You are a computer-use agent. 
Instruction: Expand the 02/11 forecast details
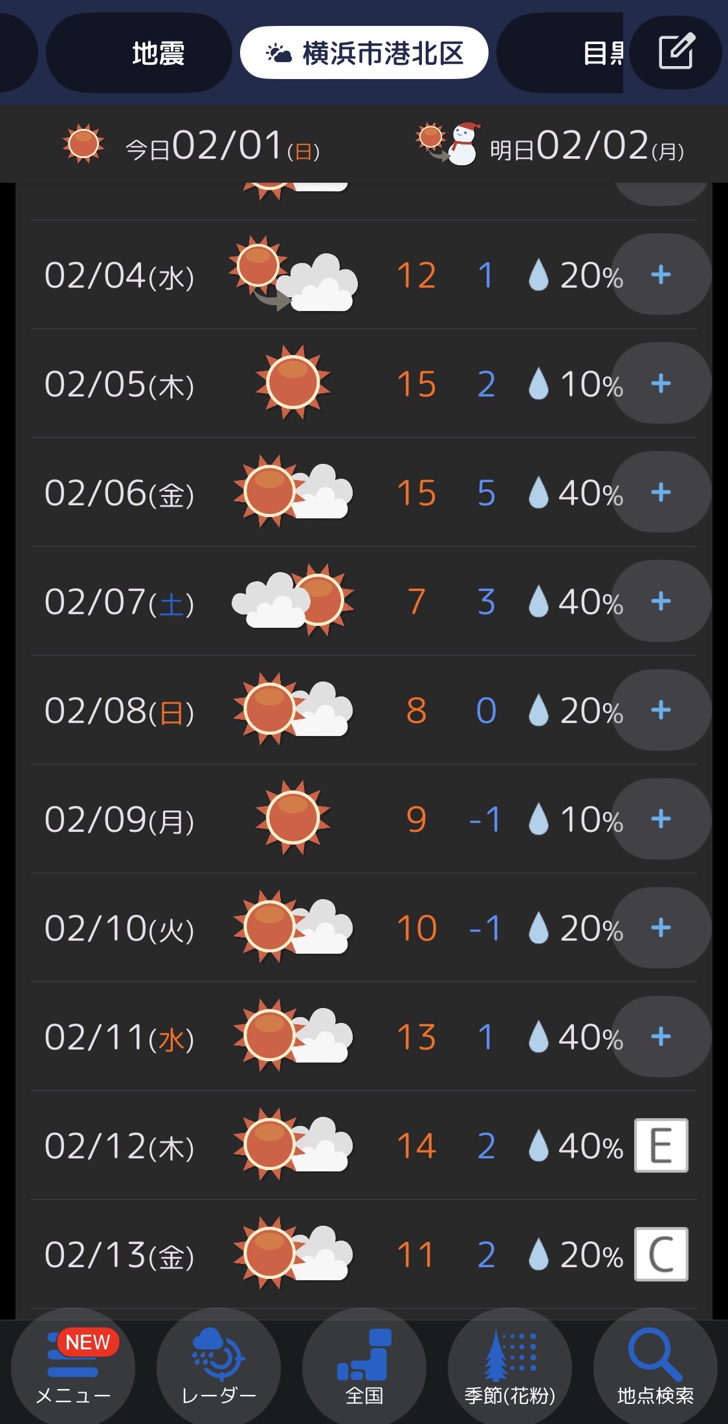click(661, 1037)
